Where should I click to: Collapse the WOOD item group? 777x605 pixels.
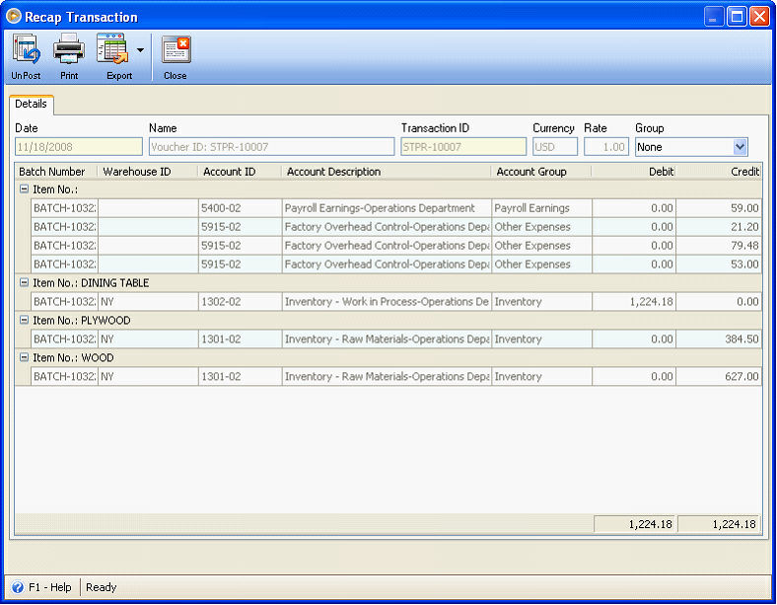pyautogui.click(x=25, y=358)
